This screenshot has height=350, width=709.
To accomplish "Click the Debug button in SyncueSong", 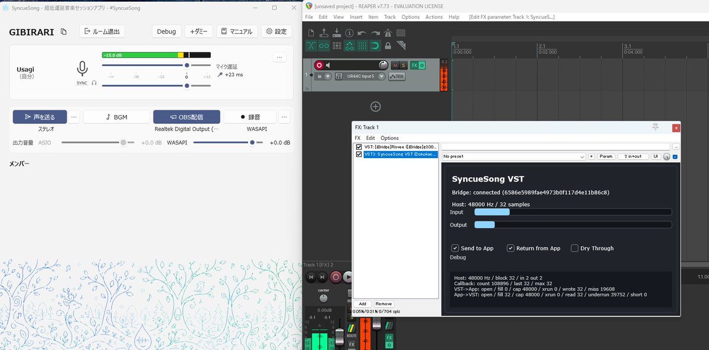I will pos(167,31).
